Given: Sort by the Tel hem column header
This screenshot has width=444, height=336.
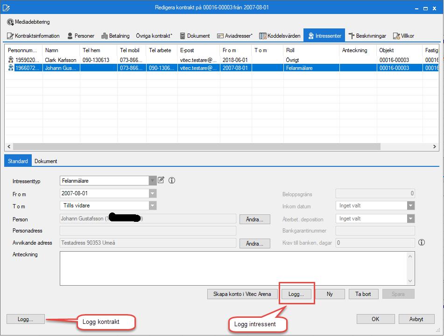Looking at the screenshot, I should click(x=99, y=50).
